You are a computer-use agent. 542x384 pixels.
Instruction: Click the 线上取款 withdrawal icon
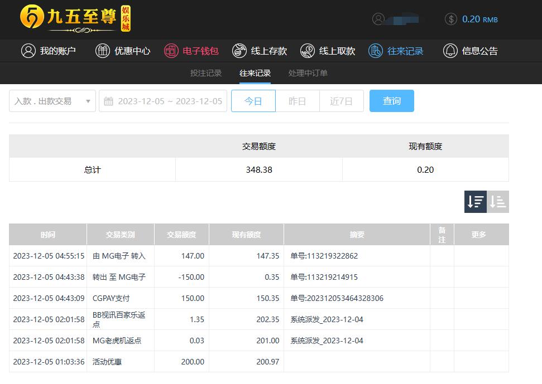click(x=308, y=51)
